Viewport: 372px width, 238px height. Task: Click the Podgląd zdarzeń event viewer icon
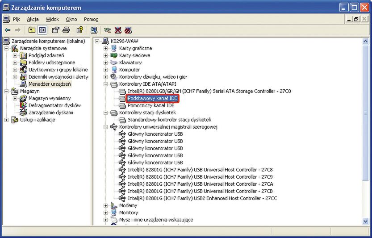coord(23,55)
